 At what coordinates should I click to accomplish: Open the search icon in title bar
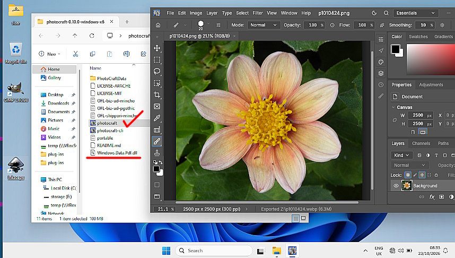[x=386, y=13]
